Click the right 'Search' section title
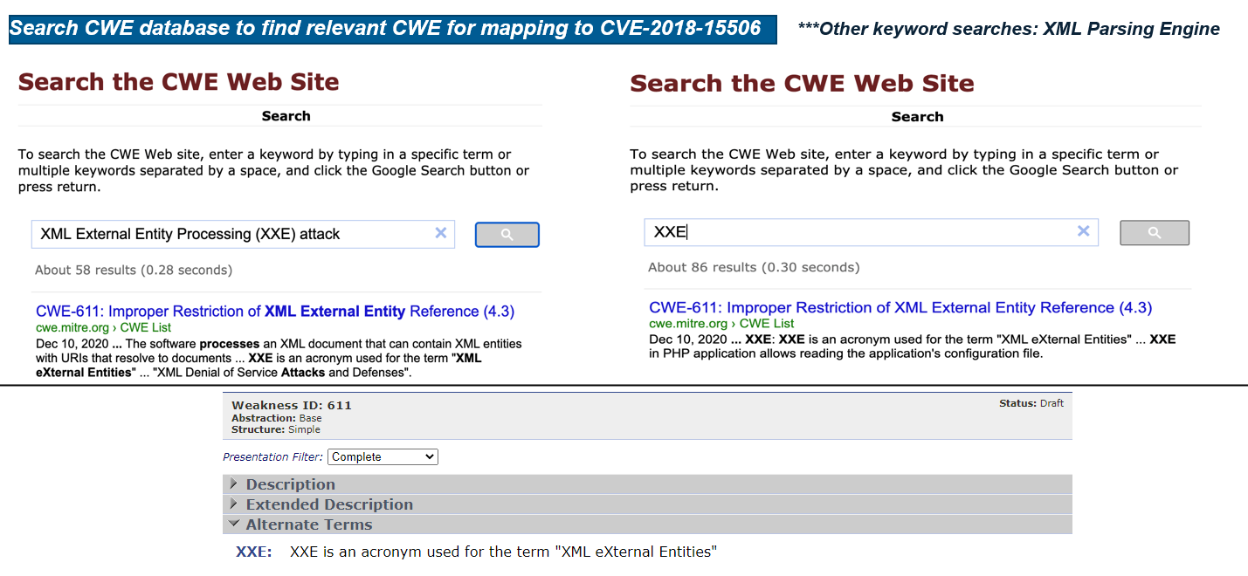This screenshot has height=576, width=1248. click(x=917, y=117)
